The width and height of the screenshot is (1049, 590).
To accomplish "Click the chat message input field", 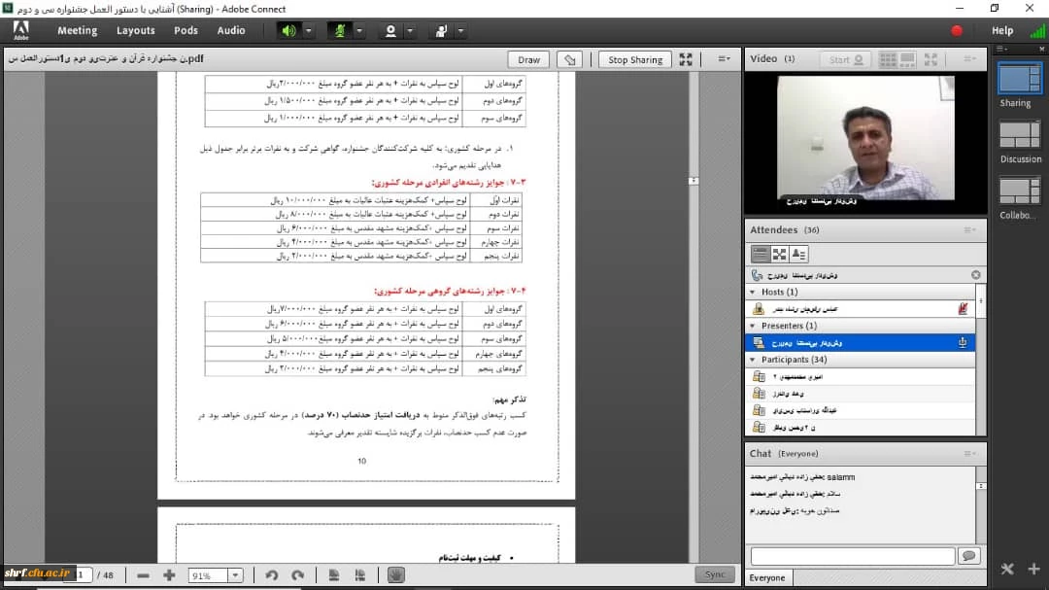I will click(x=852, y=556).
